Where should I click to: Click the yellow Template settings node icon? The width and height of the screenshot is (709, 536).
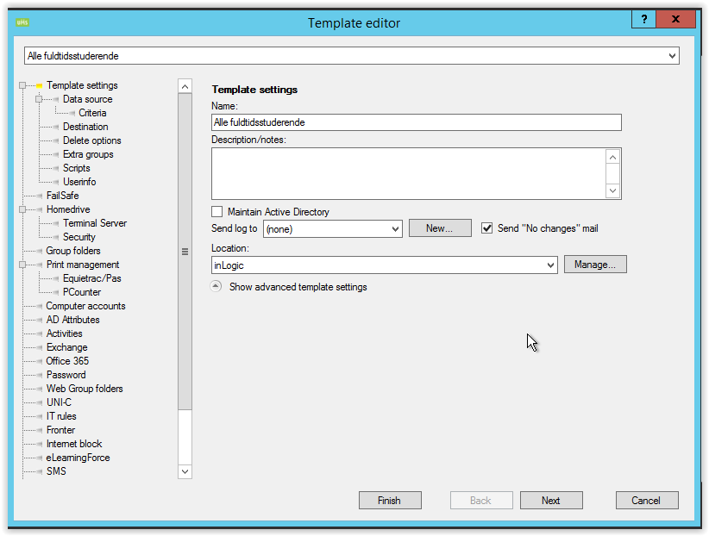click(x=39, y=85)
